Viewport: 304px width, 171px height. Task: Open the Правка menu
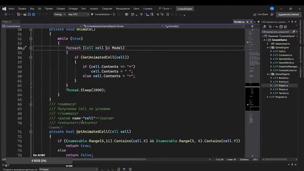tap(22, 9)
